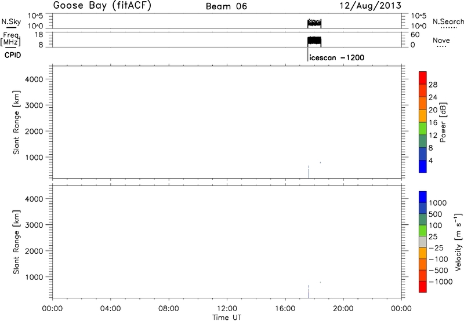The image size is (464, 321).
Task: Click the -25 tick on Velocity colorbar
Action: pos(436,247)
